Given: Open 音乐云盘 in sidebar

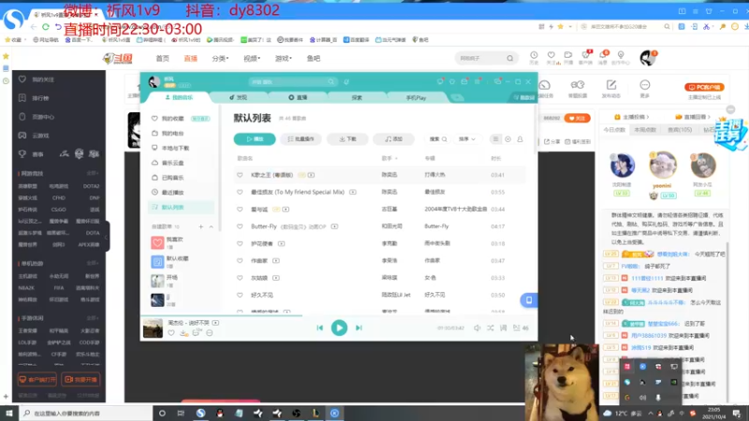Looking at the screenshot, I should (x=172, y=163).
